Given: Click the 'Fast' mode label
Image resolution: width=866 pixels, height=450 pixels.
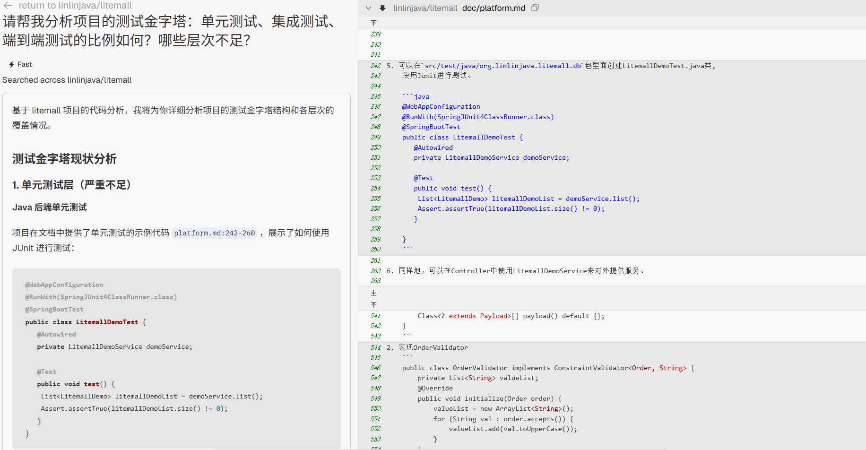Looking at the screenshot, I should click(x=25, y=64).
